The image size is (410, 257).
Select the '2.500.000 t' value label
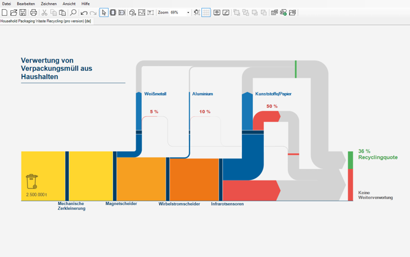(x=36, y=195)
